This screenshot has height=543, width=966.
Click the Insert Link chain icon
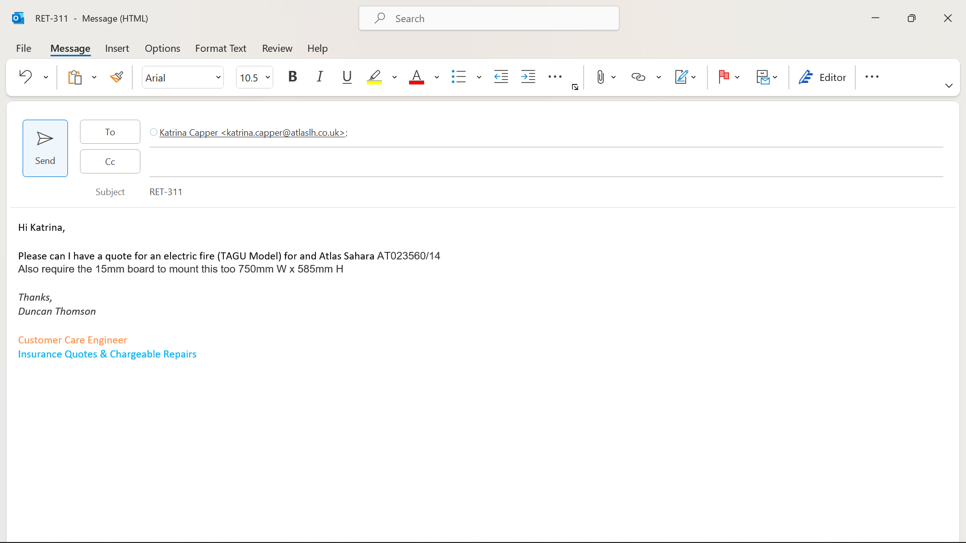[x=638, y=77]
